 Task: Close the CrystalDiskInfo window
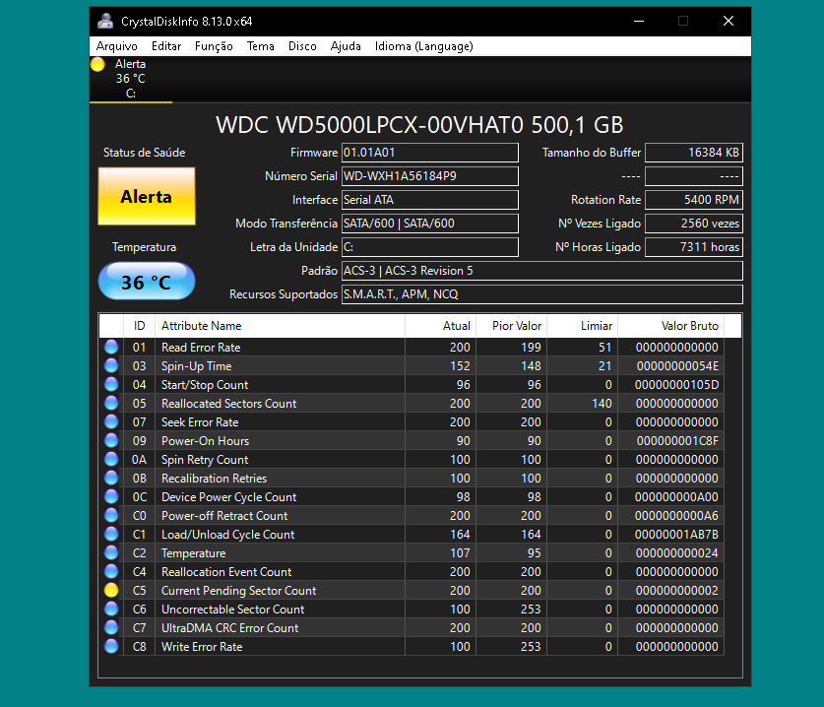[x=729, y=21]
